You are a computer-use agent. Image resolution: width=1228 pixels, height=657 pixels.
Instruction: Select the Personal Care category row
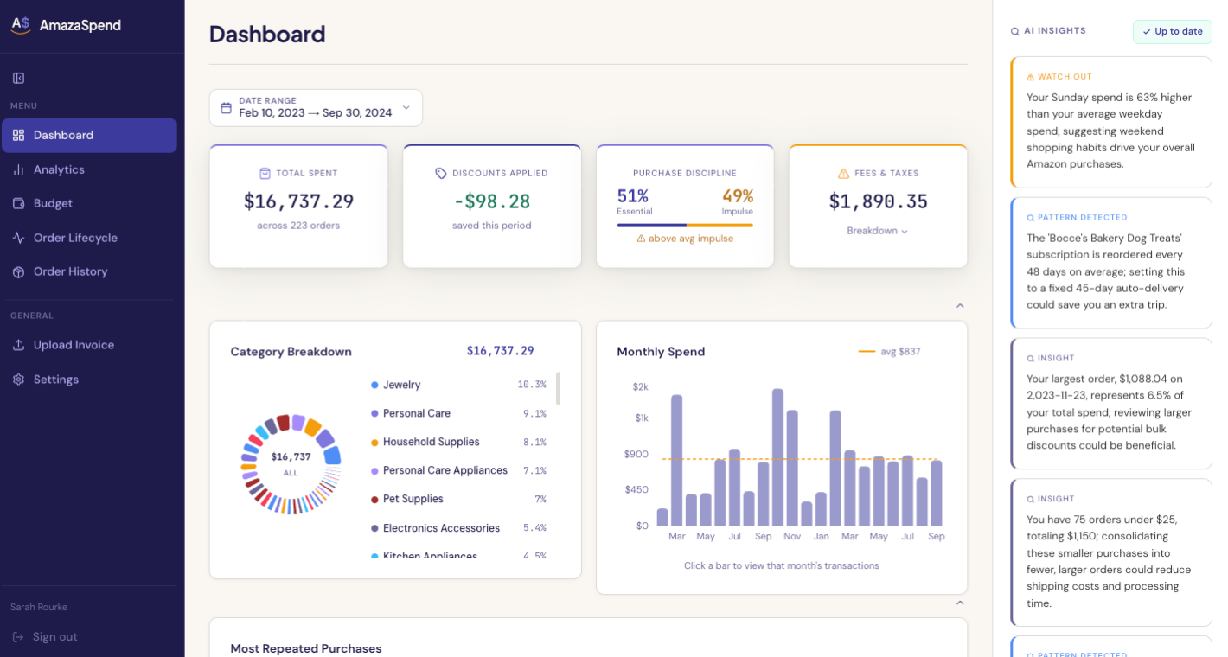(x=458, y=413)
